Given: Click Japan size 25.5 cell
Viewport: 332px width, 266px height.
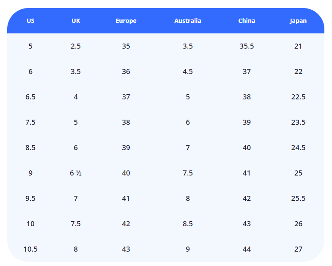Looking at the screenshot, I should (298, 198).
